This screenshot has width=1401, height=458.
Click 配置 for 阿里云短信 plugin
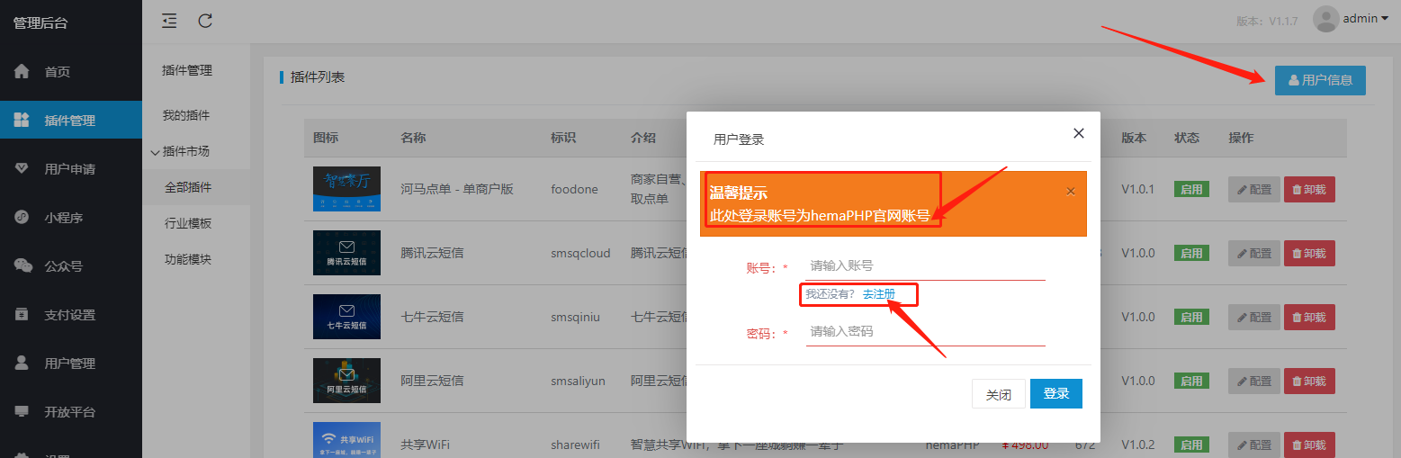click(x=1254, y=381)
